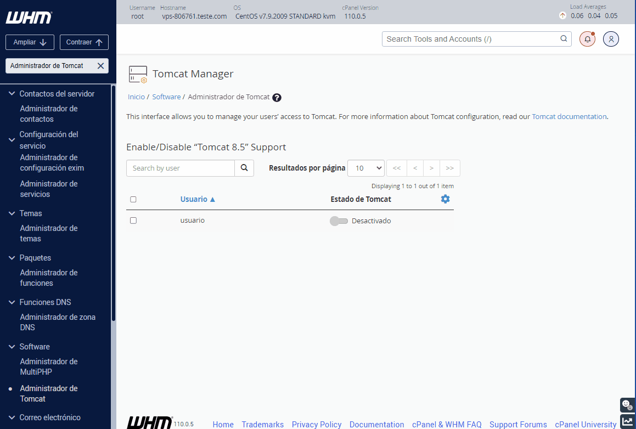Collapse the Contactos del servidor section
Screen dimensions: 636x429
click(12, 94)
